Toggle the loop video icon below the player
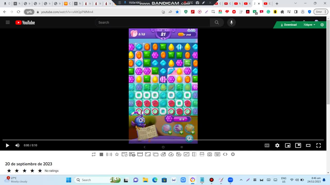Screen dimensions: 330x185 click(94, 154)
